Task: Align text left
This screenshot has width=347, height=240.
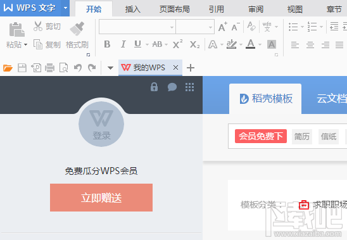Action: (295, 45)
